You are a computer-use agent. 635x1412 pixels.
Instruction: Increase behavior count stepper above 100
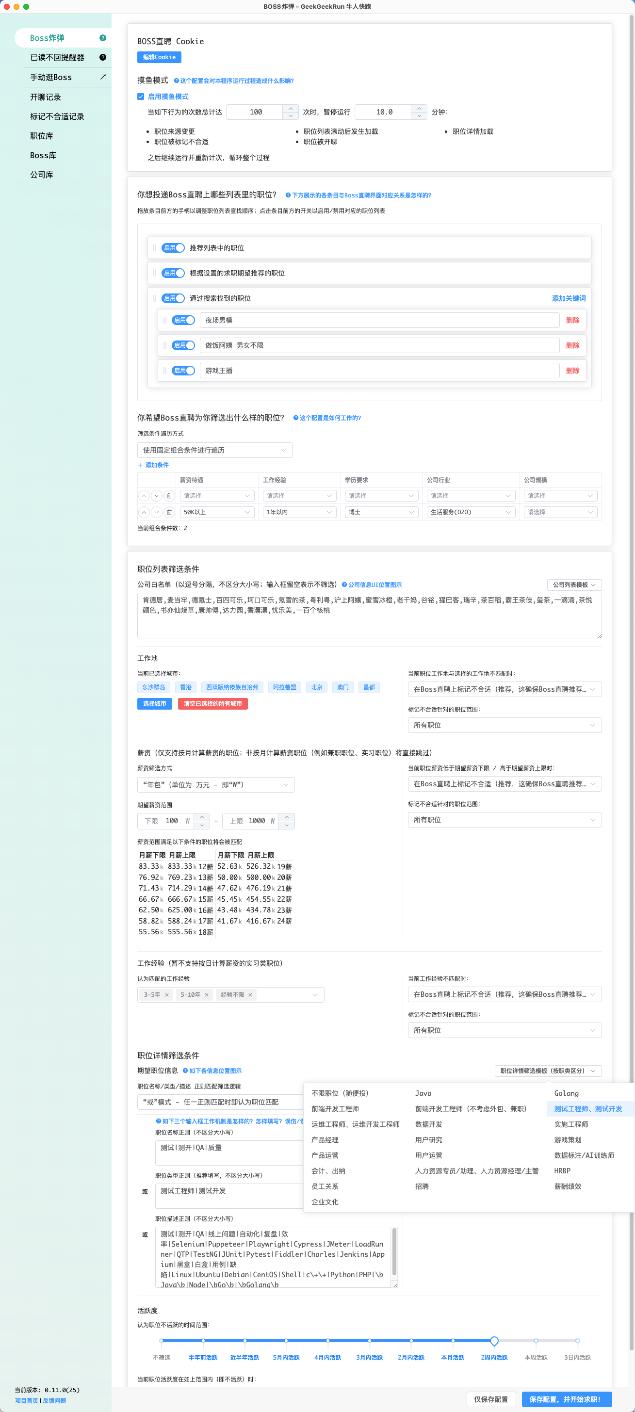click(x=291, y=108)
